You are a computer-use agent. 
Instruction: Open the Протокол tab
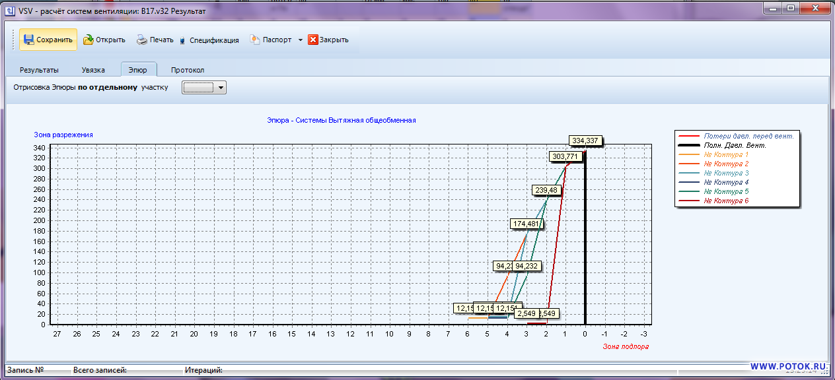pos(188,70)
